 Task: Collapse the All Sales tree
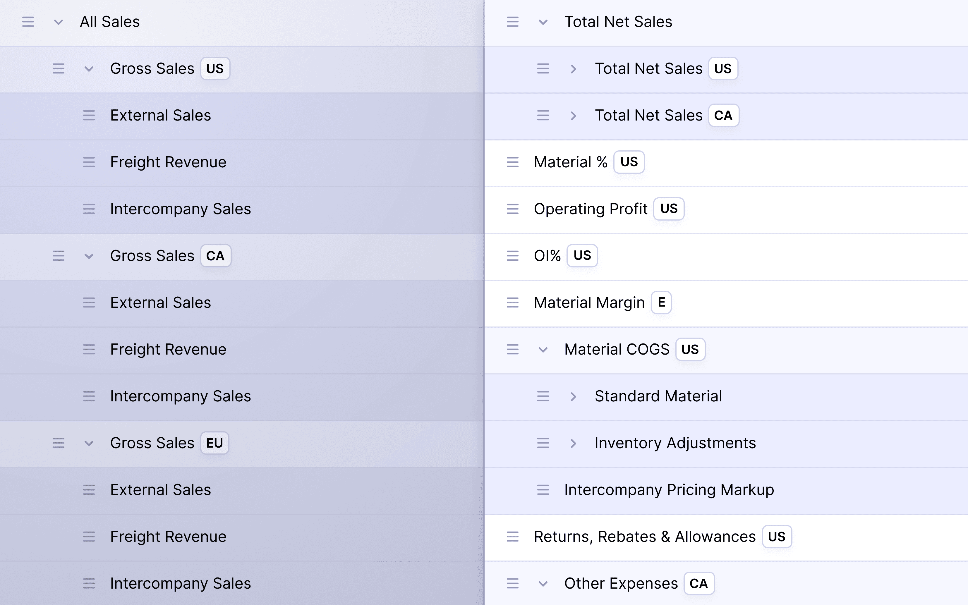[x=58, y=22]
